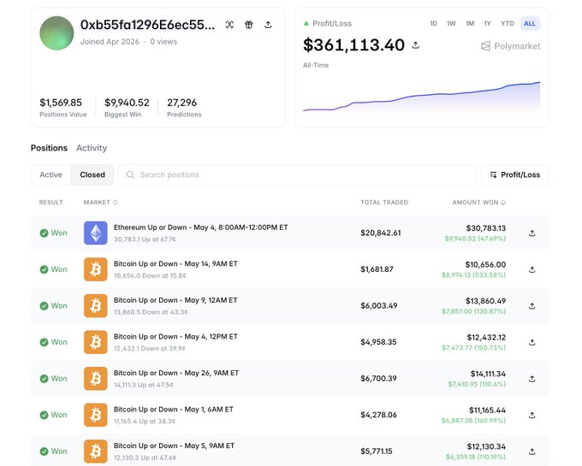Viewport: 582px width, 466px height.
Task: Click Bitcoin logo for May 26 market
Action: pos(95,378)
